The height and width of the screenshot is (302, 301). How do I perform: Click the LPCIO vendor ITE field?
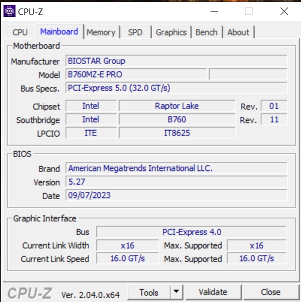91,133
